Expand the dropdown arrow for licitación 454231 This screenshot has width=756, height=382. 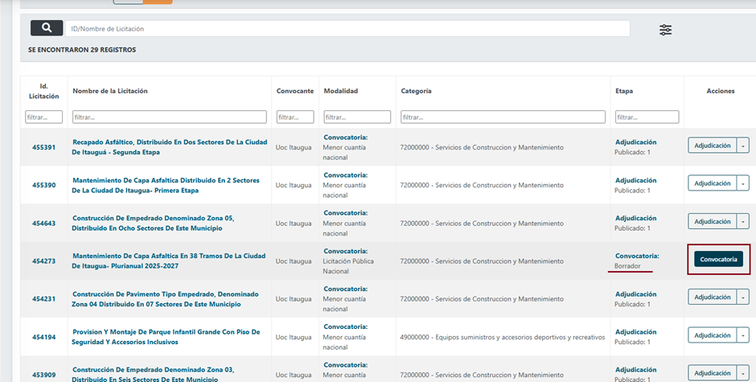tap(743, 297)
